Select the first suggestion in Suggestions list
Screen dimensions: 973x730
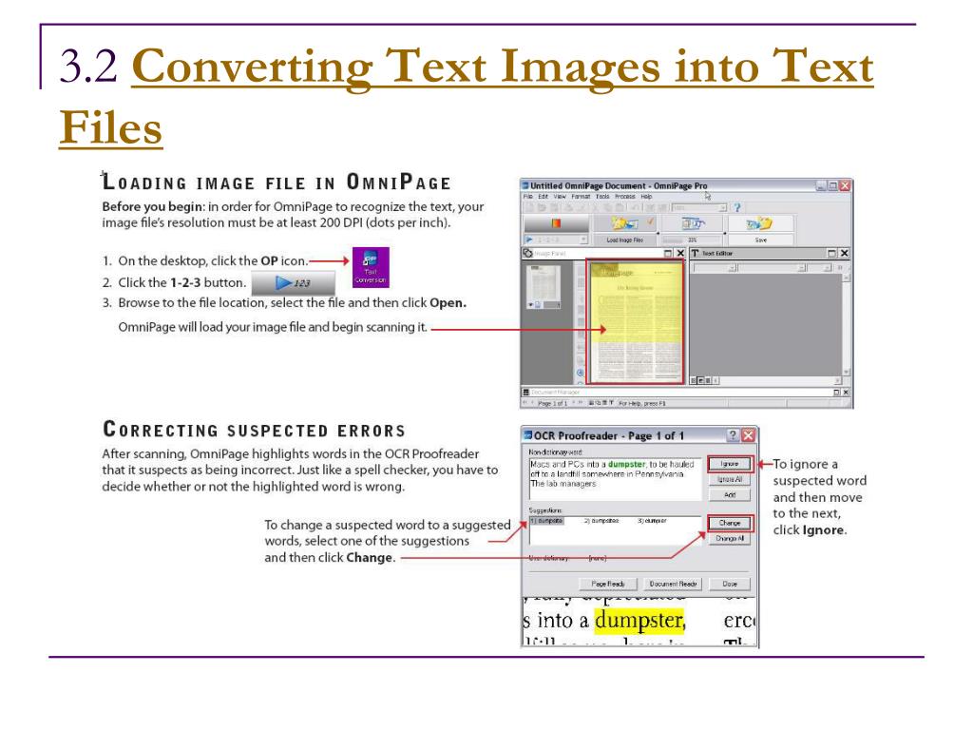(546, 521)
